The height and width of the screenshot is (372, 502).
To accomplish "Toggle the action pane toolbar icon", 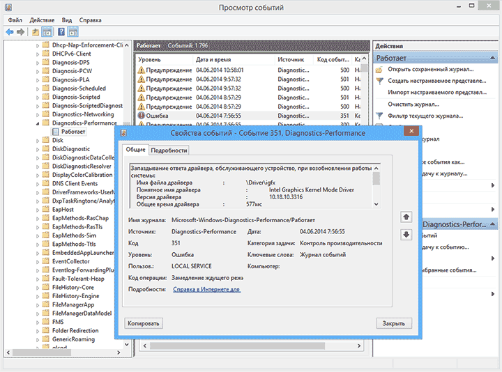I will click(x=73, y=31).
